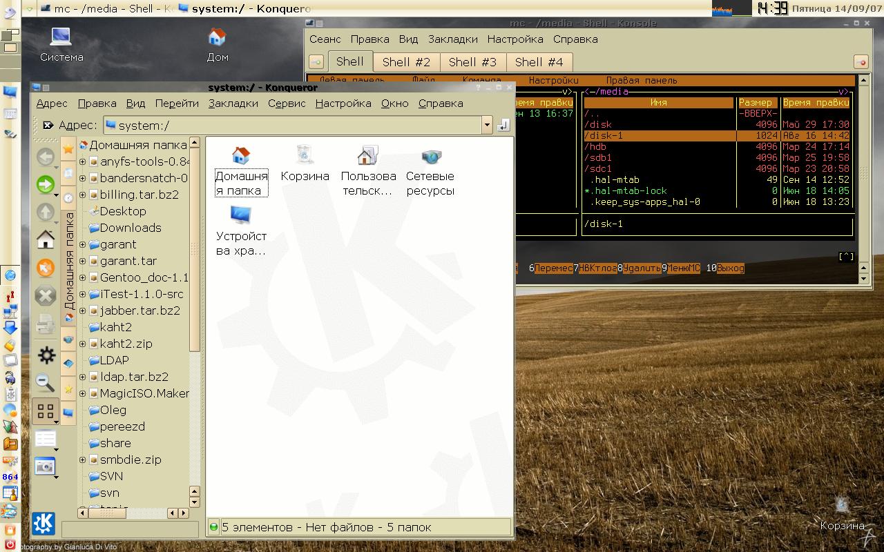Click the new session button in Konsole tab bar
The image size is (884, 552).
tap(316, 62)
